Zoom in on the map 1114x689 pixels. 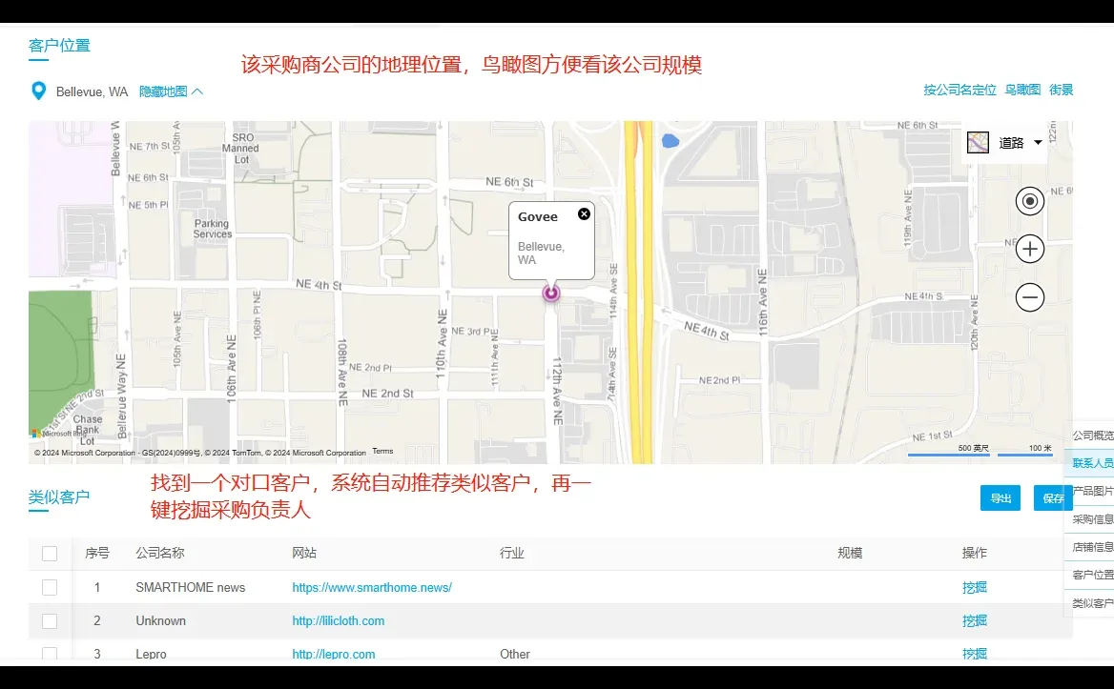pos(1029,249)
